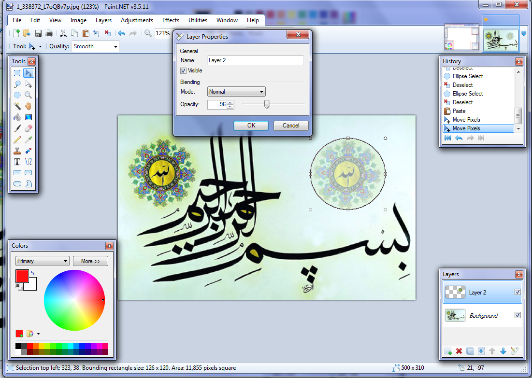Select the Background layer thumbnail
This screenshot has height=378, width=532.
(455, 315)
